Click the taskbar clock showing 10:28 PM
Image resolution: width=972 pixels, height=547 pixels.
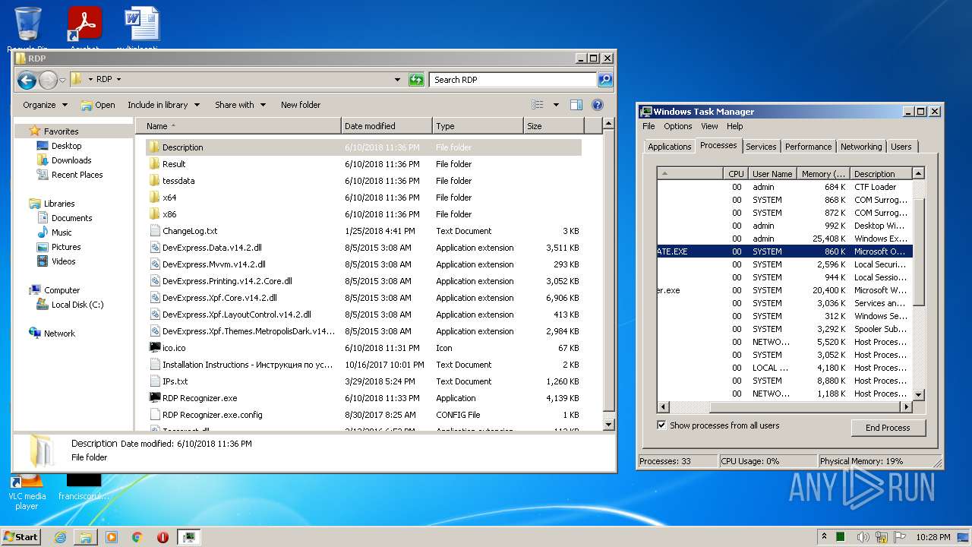[932, 537]
